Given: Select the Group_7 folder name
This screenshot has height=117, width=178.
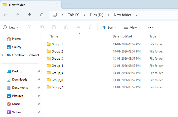Looking at the screenshot, I should (x=57, y=87).
